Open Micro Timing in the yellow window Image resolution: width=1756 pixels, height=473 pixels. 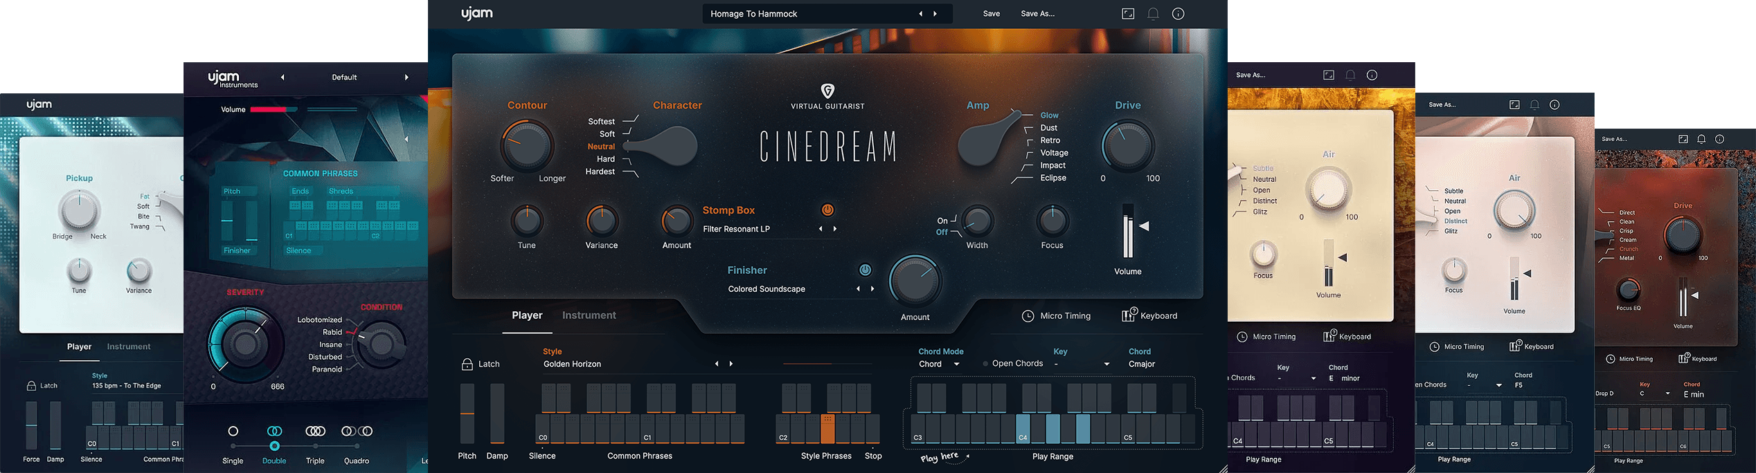[x=1266, y=337]
